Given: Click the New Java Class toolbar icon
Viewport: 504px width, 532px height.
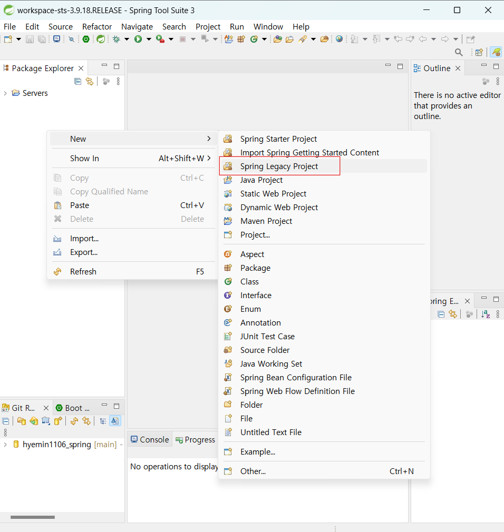Looking at the screenshot, I should click(254, 39).
